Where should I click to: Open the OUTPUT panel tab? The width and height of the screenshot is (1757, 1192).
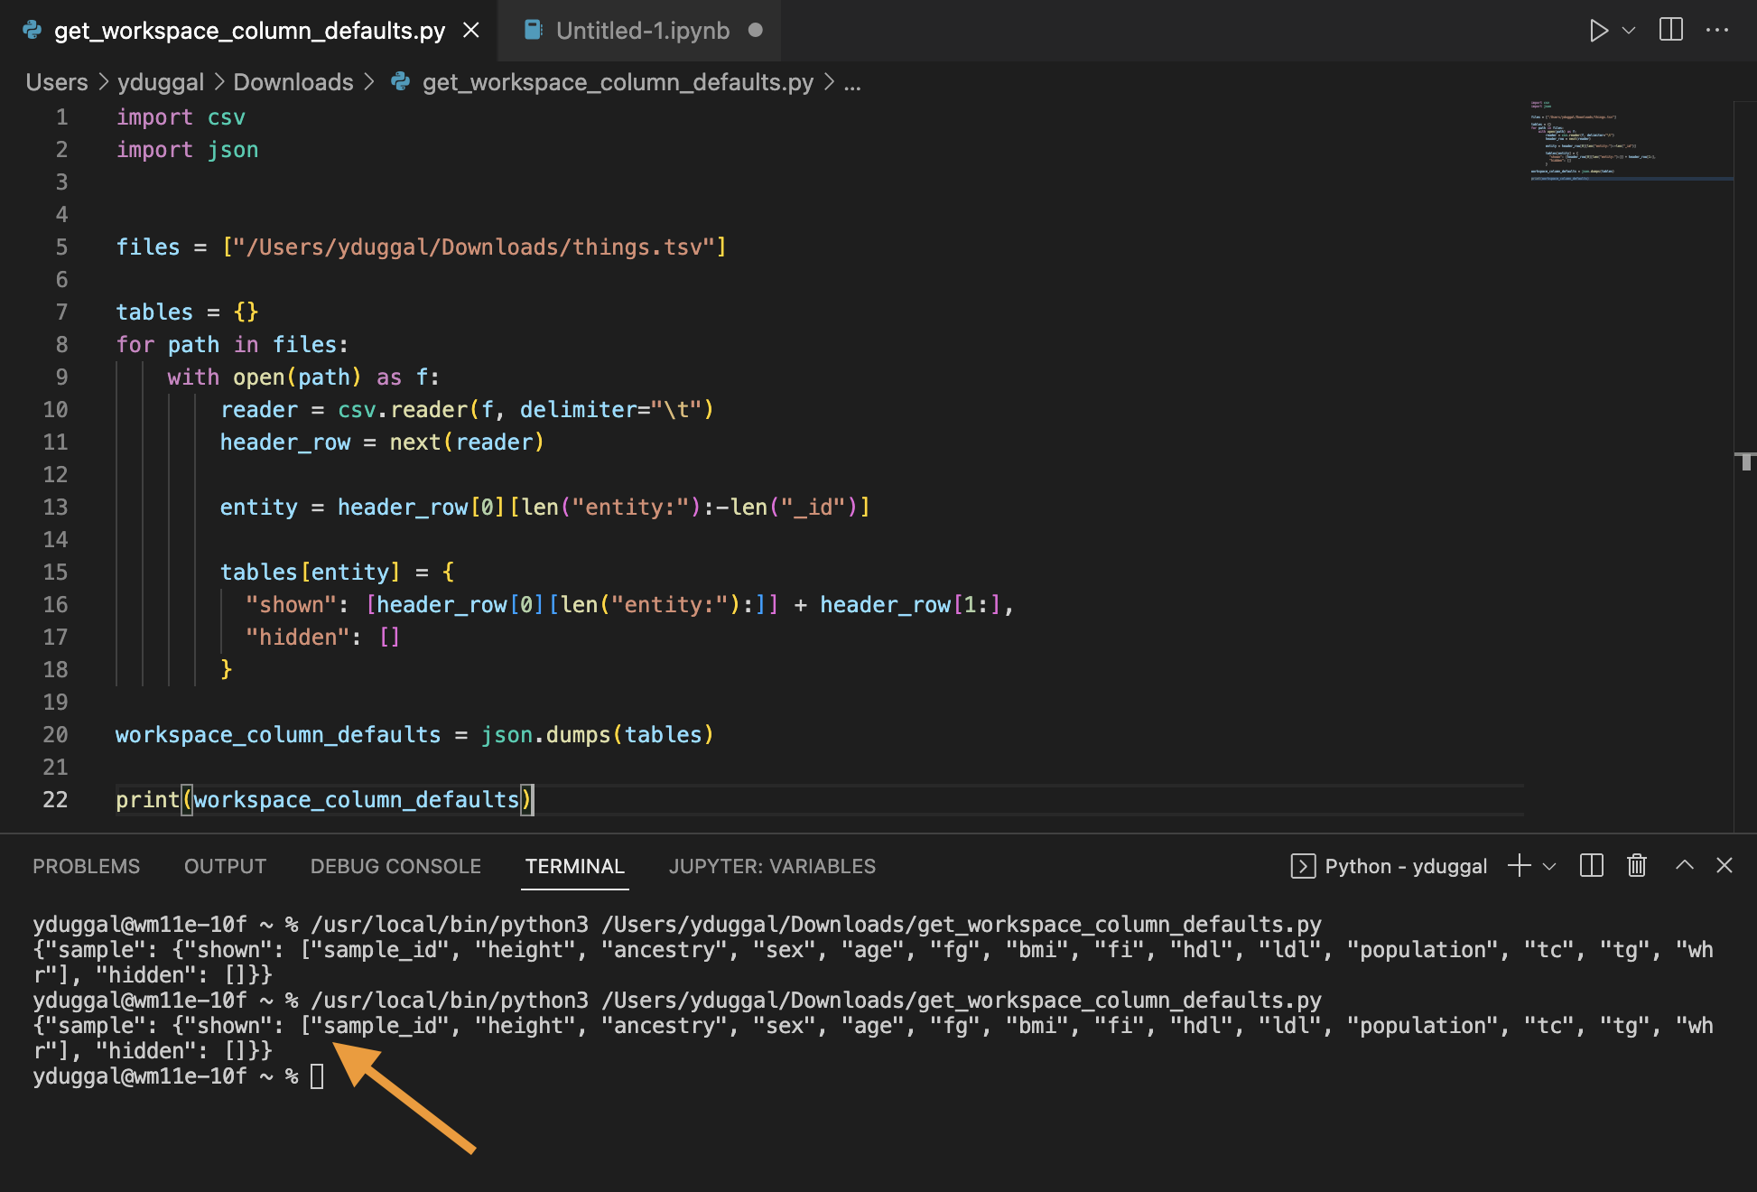point(225,866)
